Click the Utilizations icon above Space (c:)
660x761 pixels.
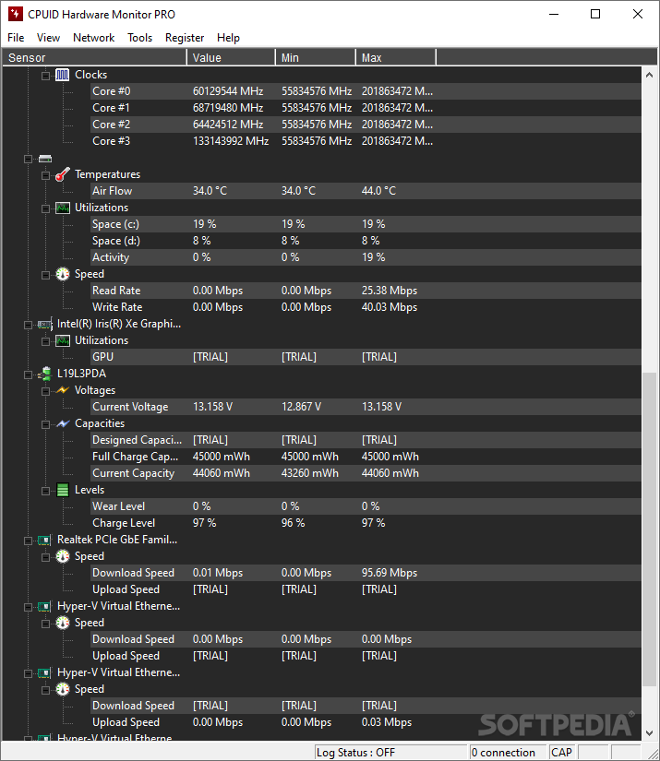pyautogui.click(x=62, y=208)
